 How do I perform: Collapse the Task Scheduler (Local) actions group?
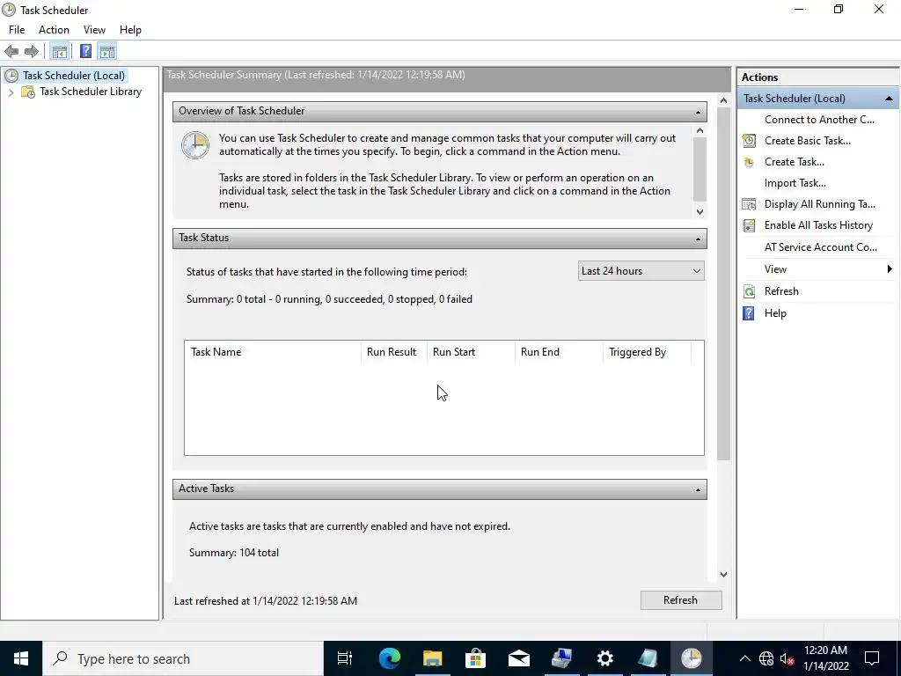tap(889, 99)
